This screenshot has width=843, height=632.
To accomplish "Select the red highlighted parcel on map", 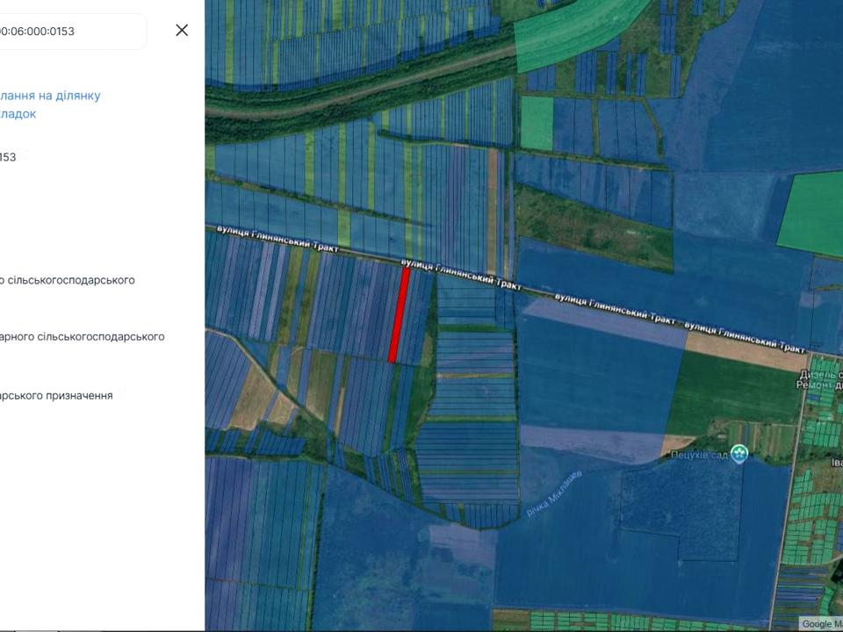I will coord(399,314).
